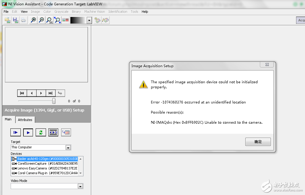Go to the previous image
The image size is (305, 195).
(31, 93)
